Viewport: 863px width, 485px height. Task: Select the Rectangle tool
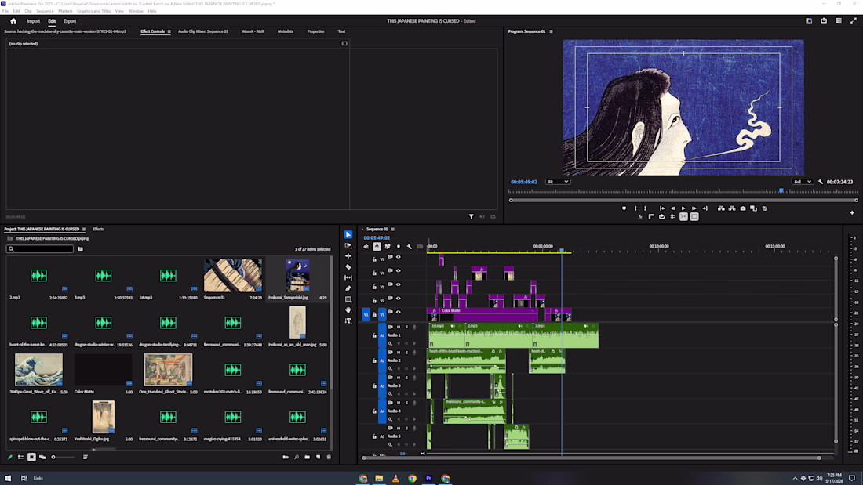(x=348, y=299)
